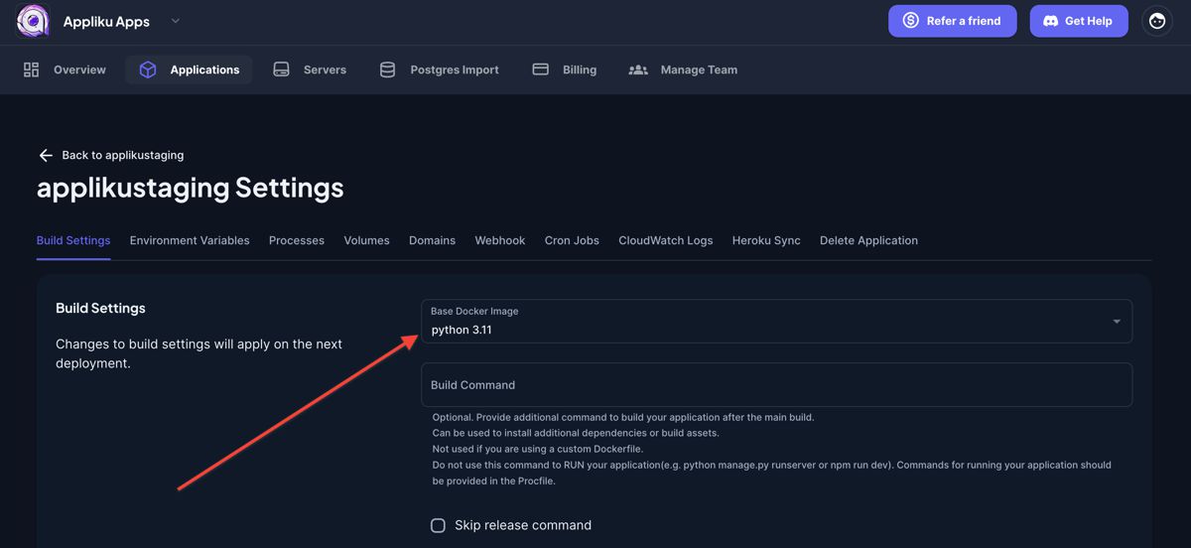Open the Base Docker Image dropdown
The height and width of the screenshot is (548, 1191).
click(x=776, y=322)
